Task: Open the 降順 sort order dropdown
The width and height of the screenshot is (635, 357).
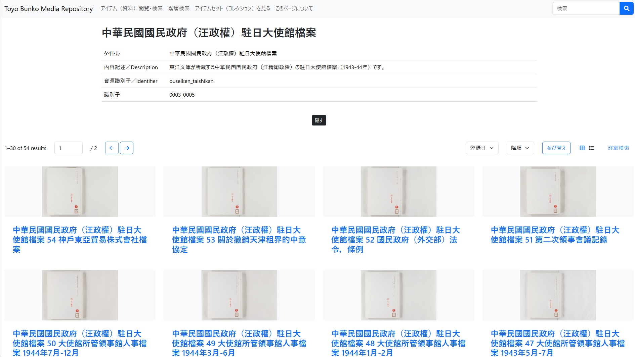Action: tap(520, 148)
